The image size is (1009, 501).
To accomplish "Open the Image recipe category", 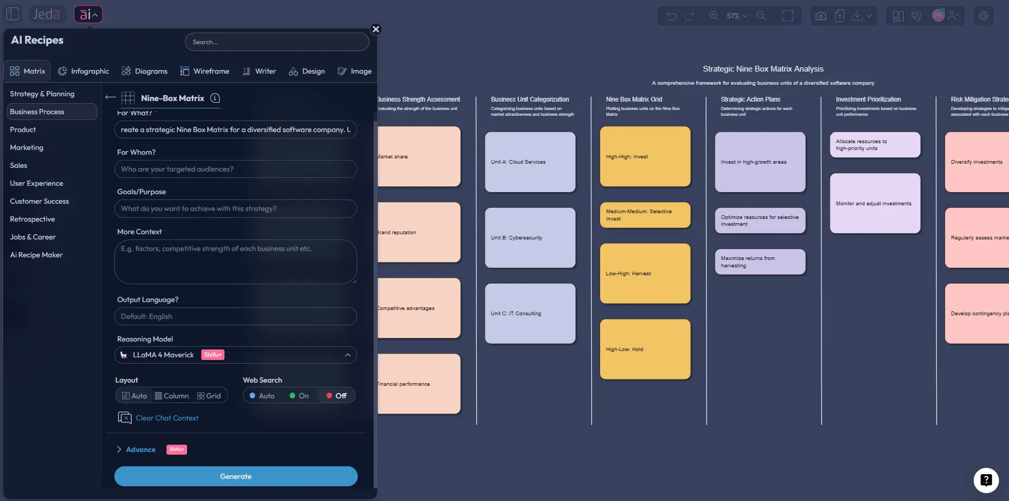I will coord(355,71).
